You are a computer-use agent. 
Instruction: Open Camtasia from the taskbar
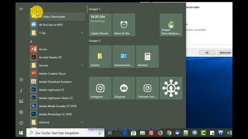click(x=203, y=133)
